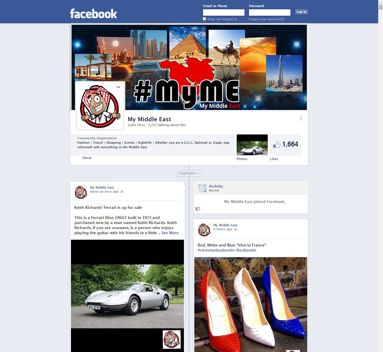
Task: Click the Likes label link
Action: (x=274, y=159)
